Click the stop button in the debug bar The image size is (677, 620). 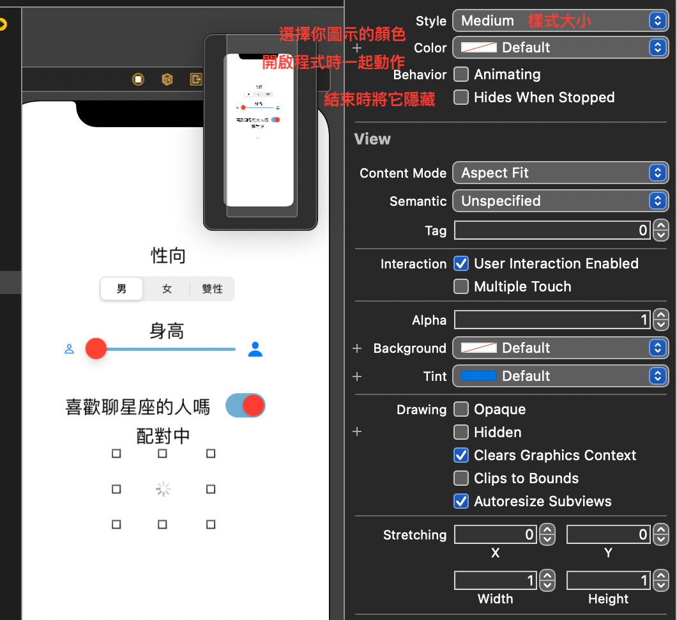[x=139, y=79]
